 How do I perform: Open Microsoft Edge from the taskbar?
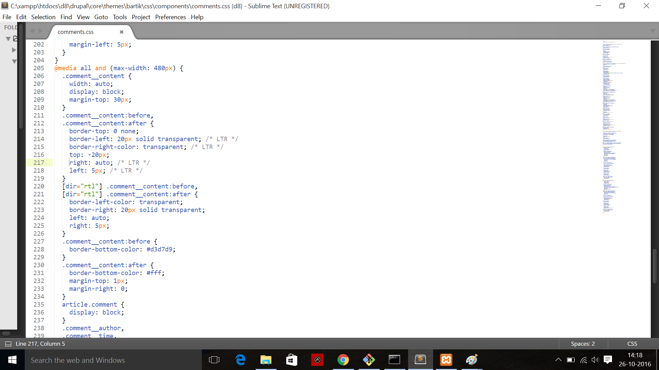pyautogui.click(x=240, y=360)
